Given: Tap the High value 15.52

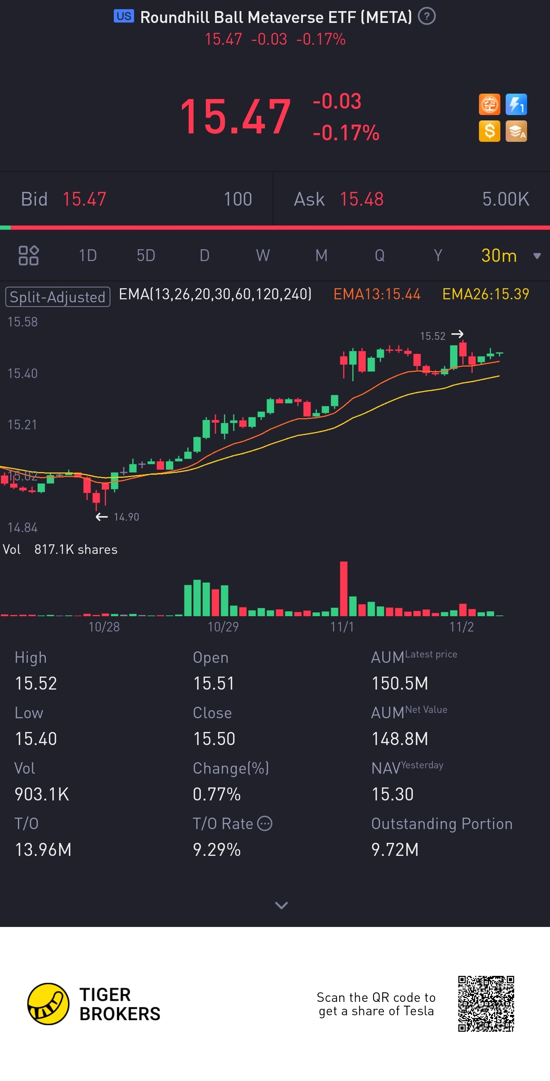Looking at the screenshot, I should (x=36, y=683).
